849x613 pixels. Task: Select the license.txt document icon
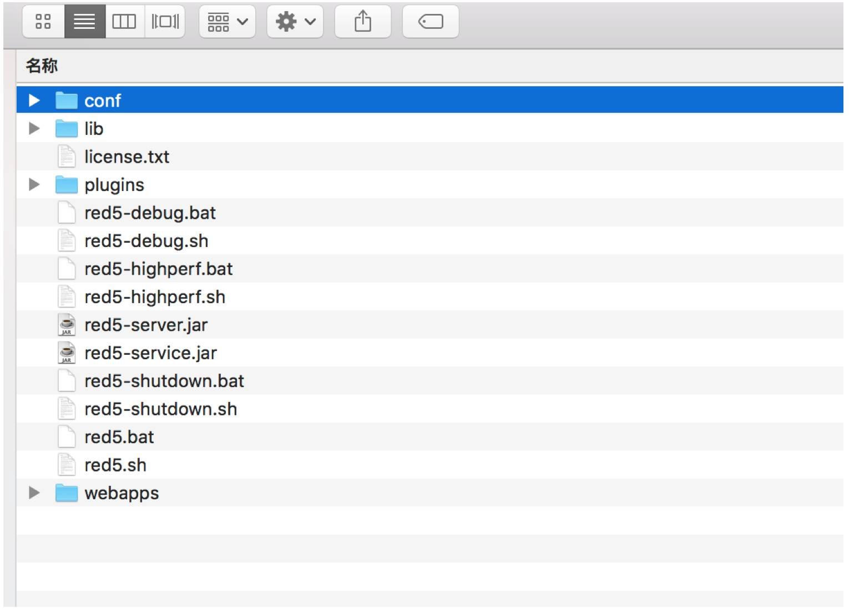(x=67, y=157)
